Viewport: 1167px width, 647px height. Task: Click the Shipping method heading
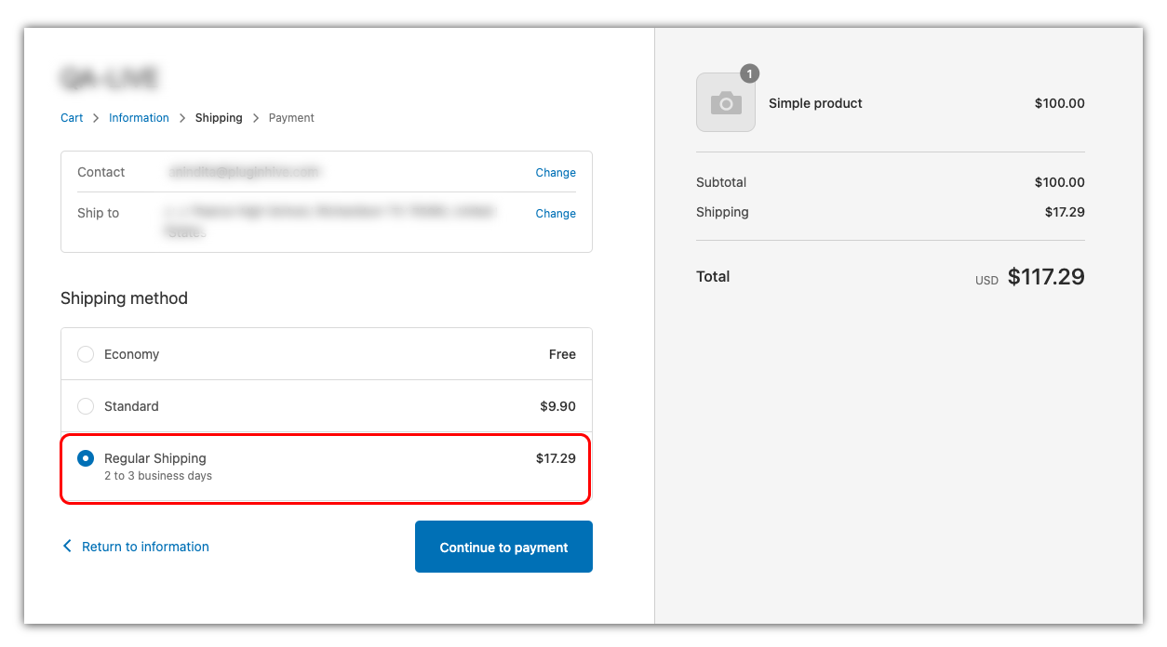(124, 298)
